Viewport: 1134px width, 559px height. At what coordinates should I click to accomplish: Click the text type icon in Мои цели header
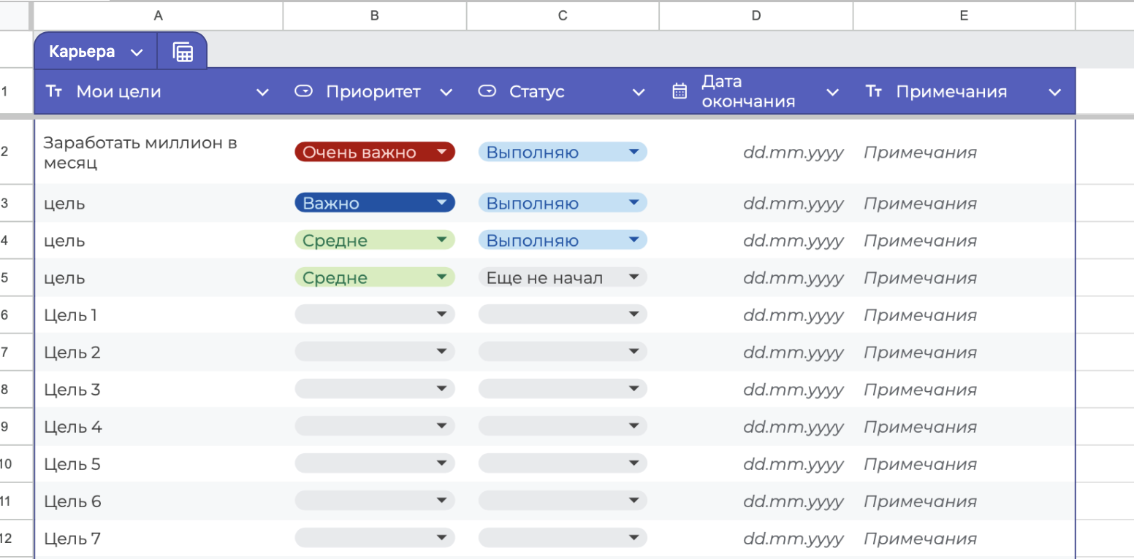(x=54, y=91)
